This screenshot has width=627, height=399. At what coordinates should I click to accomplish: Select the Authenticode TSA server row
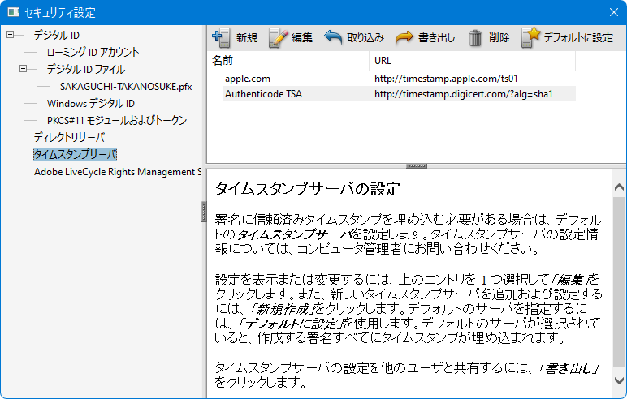tap(263, 94)
